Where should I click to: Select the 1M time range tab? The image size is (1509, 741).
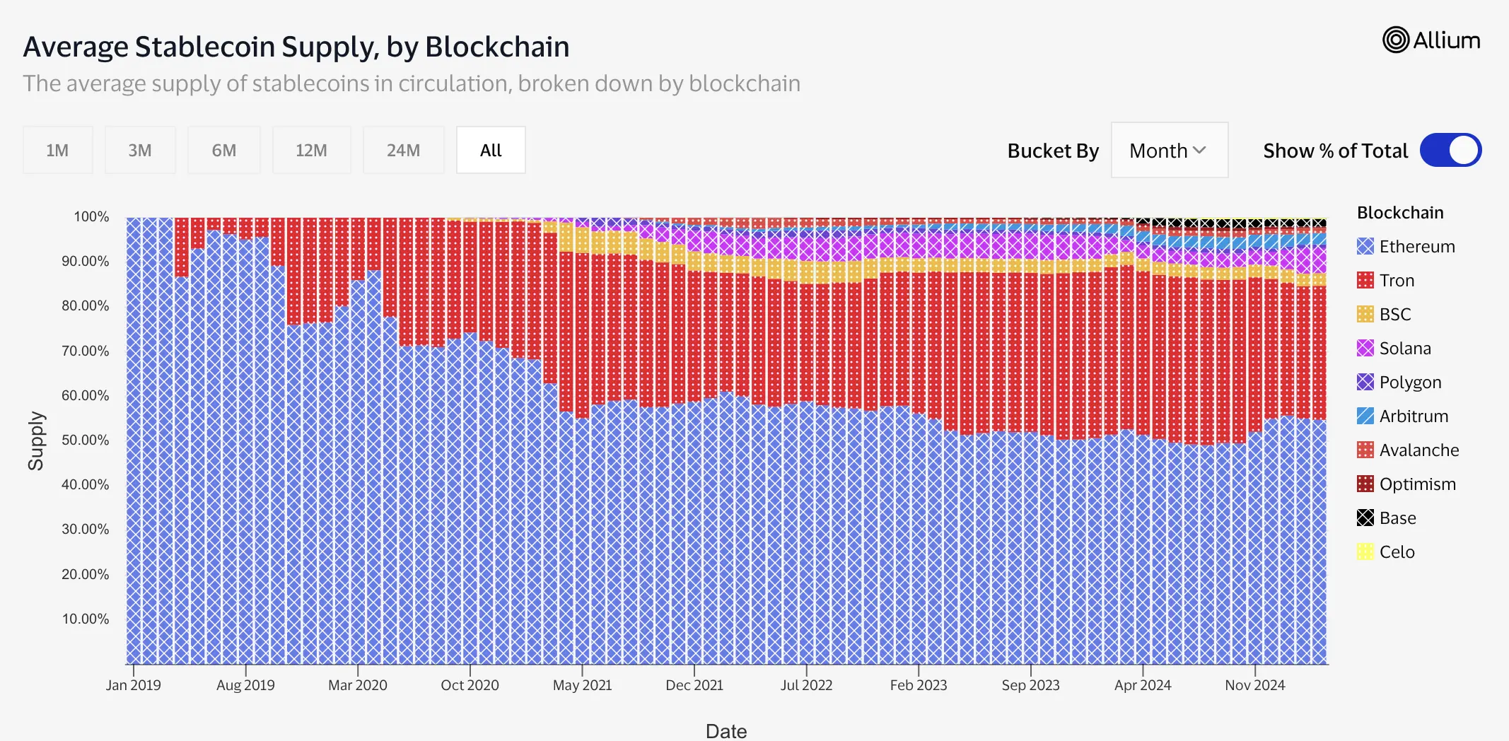pos(57,150)
